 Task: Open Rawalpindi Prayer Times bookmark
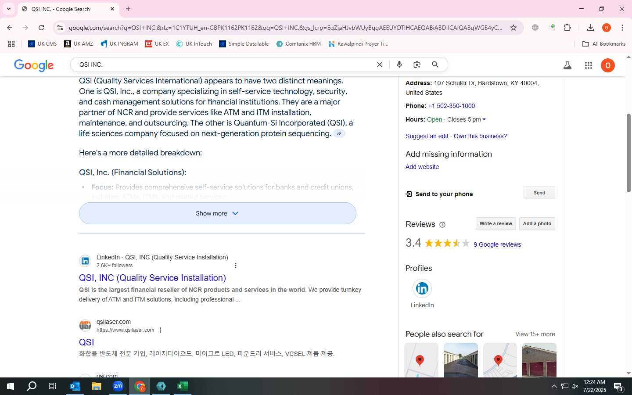358,44
